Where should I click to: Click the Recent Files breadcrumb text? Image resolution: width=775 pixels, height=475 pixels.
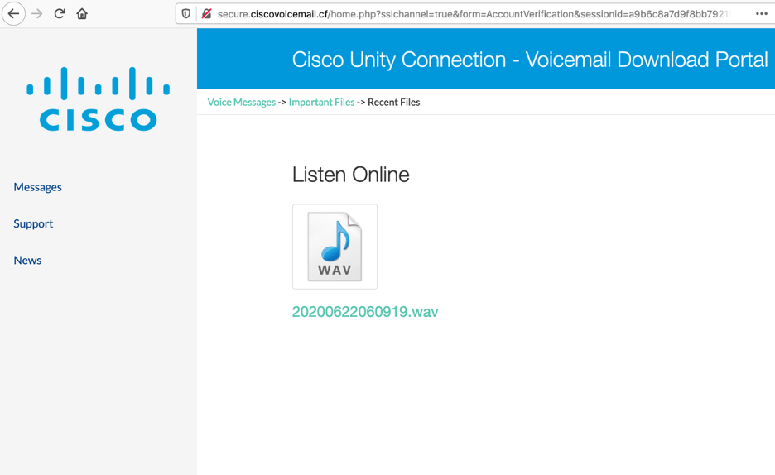tap(393, 103)
